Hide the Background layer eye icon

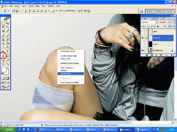[x=143, y=51]
